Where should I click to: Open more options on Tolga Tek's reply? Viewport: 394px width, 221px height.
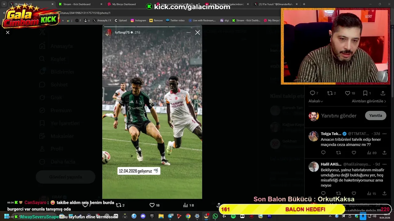(x=384, y=134)
